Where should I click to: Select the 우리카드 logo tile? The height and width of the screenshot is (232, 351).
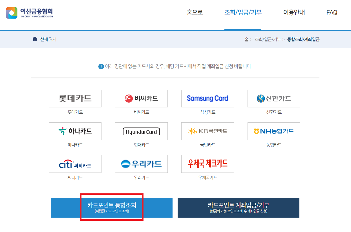click(141, 164)
